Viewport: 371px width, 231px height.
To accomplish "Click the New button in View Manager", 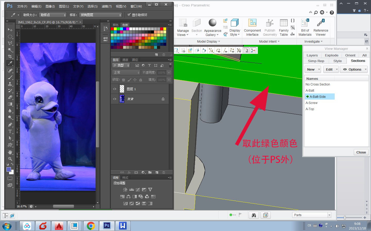I will pyautogui.click(x=313, y=69).
